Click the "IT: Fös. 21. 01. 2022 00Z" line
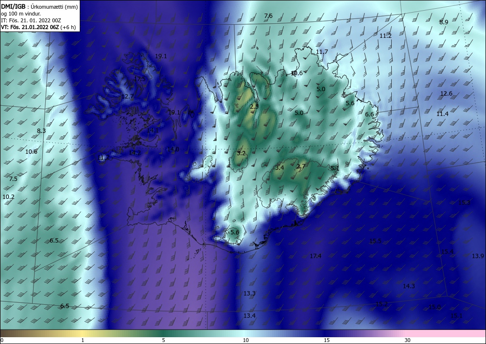The image size is (486, 344). (x=31, y=20)
